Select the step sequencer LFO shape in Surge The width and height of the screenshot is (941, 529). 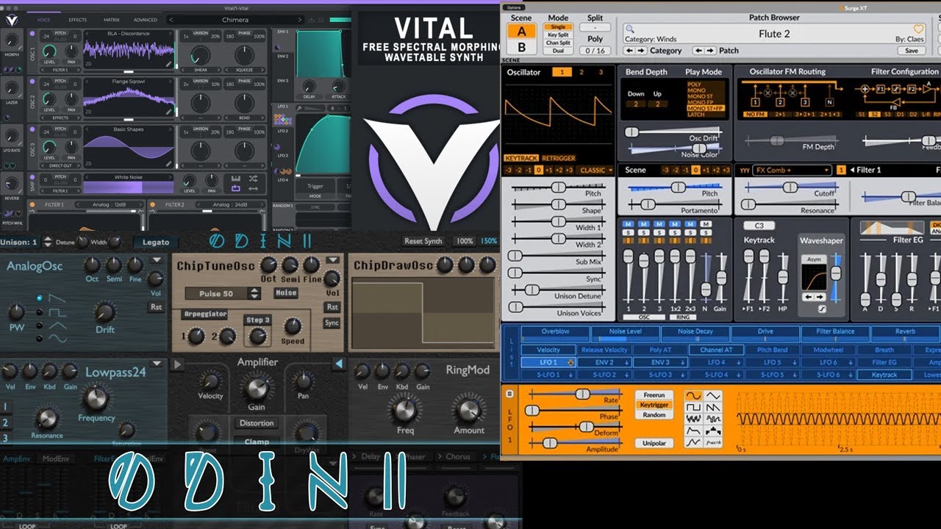(x=713, y=431)
